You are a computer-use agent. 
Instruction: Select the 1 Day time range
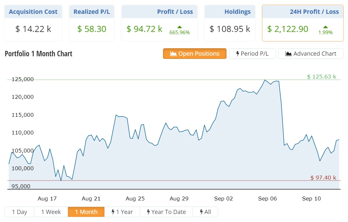(x=20, y=212)
